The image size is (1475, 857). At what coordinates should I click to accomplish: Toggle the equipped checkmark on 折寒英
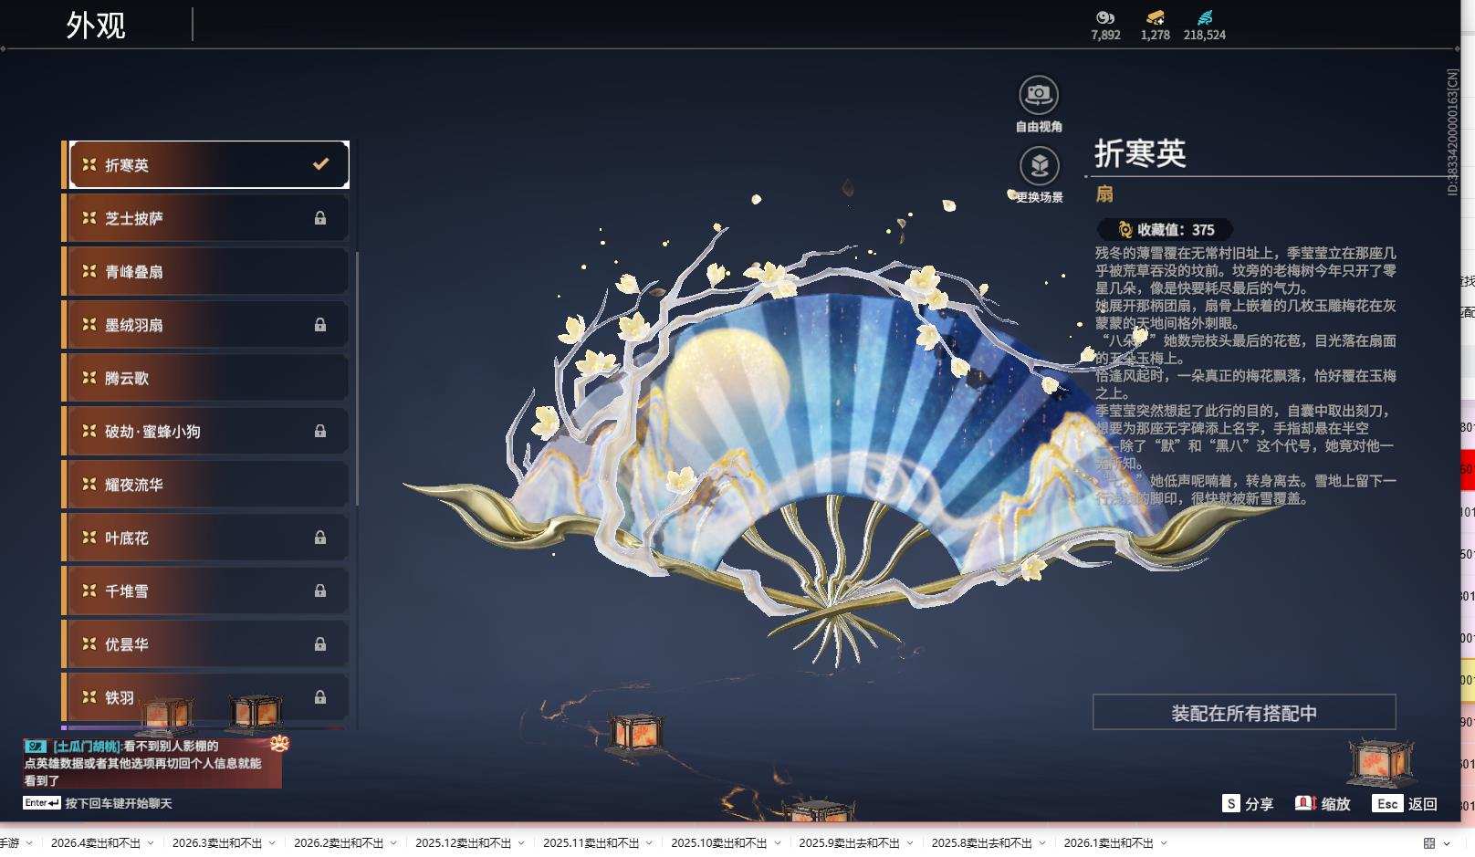pos(319,164)
